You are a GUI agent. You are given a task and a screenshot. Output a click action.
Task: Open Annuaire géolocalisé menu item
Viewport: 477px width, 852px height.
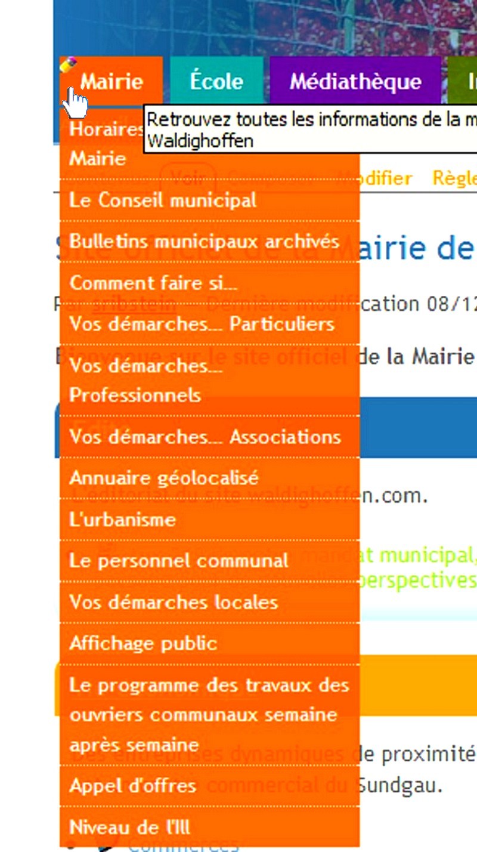[x=164, y=478]
